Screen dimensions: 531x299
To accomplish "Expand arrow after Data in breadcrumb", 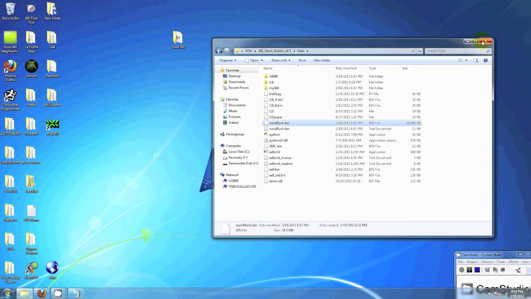I will tap(307, 51).
